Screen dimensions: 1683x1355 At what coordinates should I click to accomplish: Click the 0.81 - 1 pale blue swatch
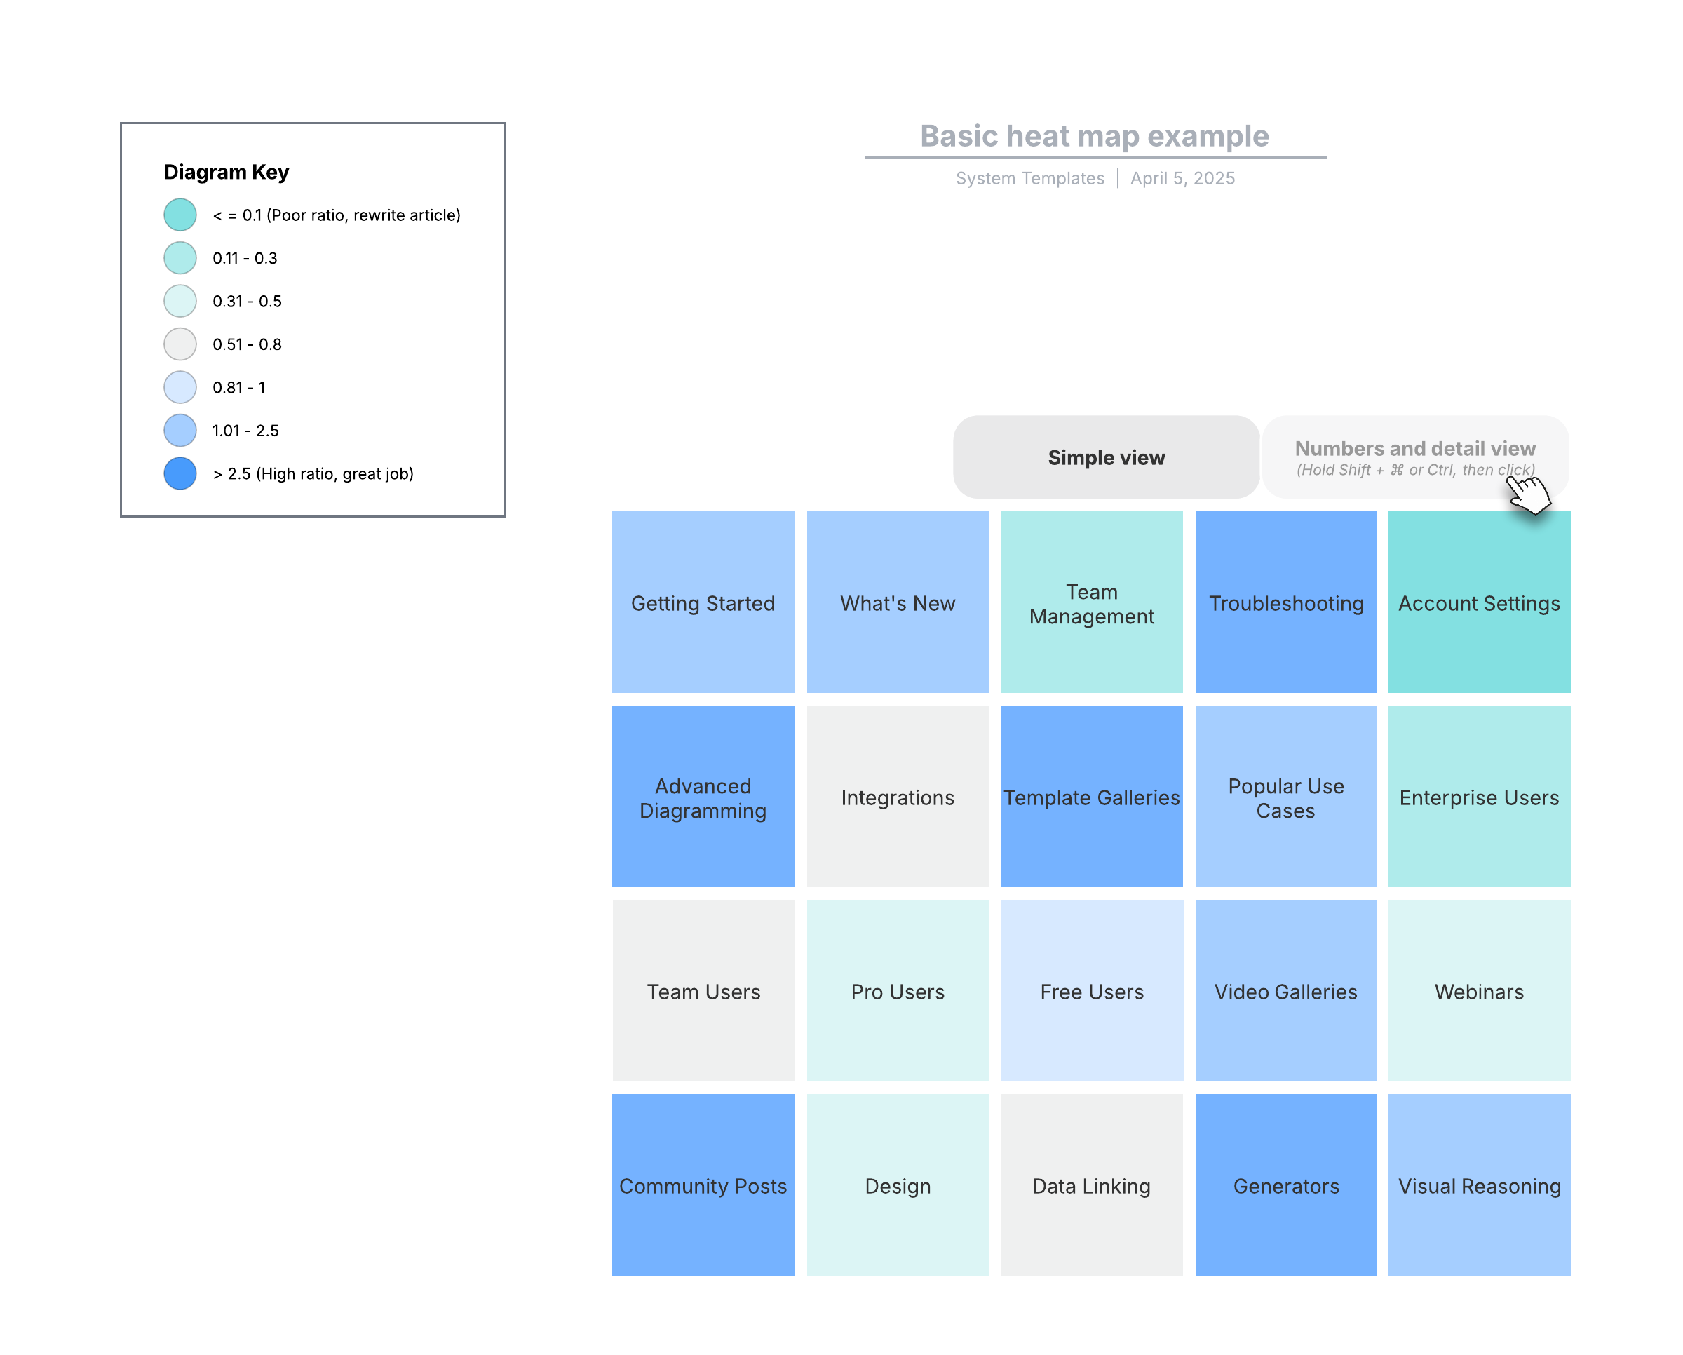180,387
